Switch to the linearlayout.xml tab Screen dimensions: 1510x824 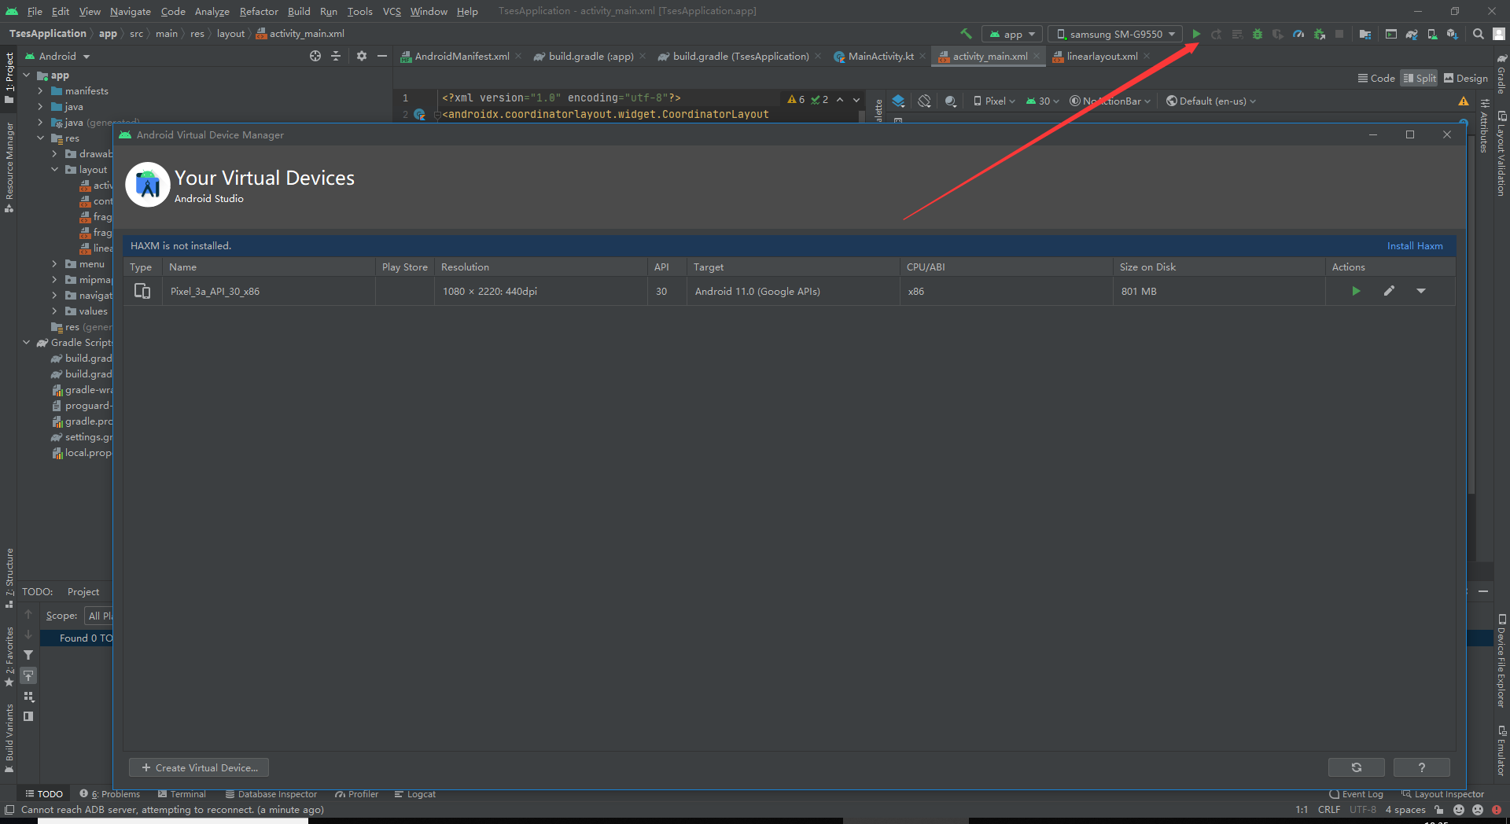[x=1101, y=56]
